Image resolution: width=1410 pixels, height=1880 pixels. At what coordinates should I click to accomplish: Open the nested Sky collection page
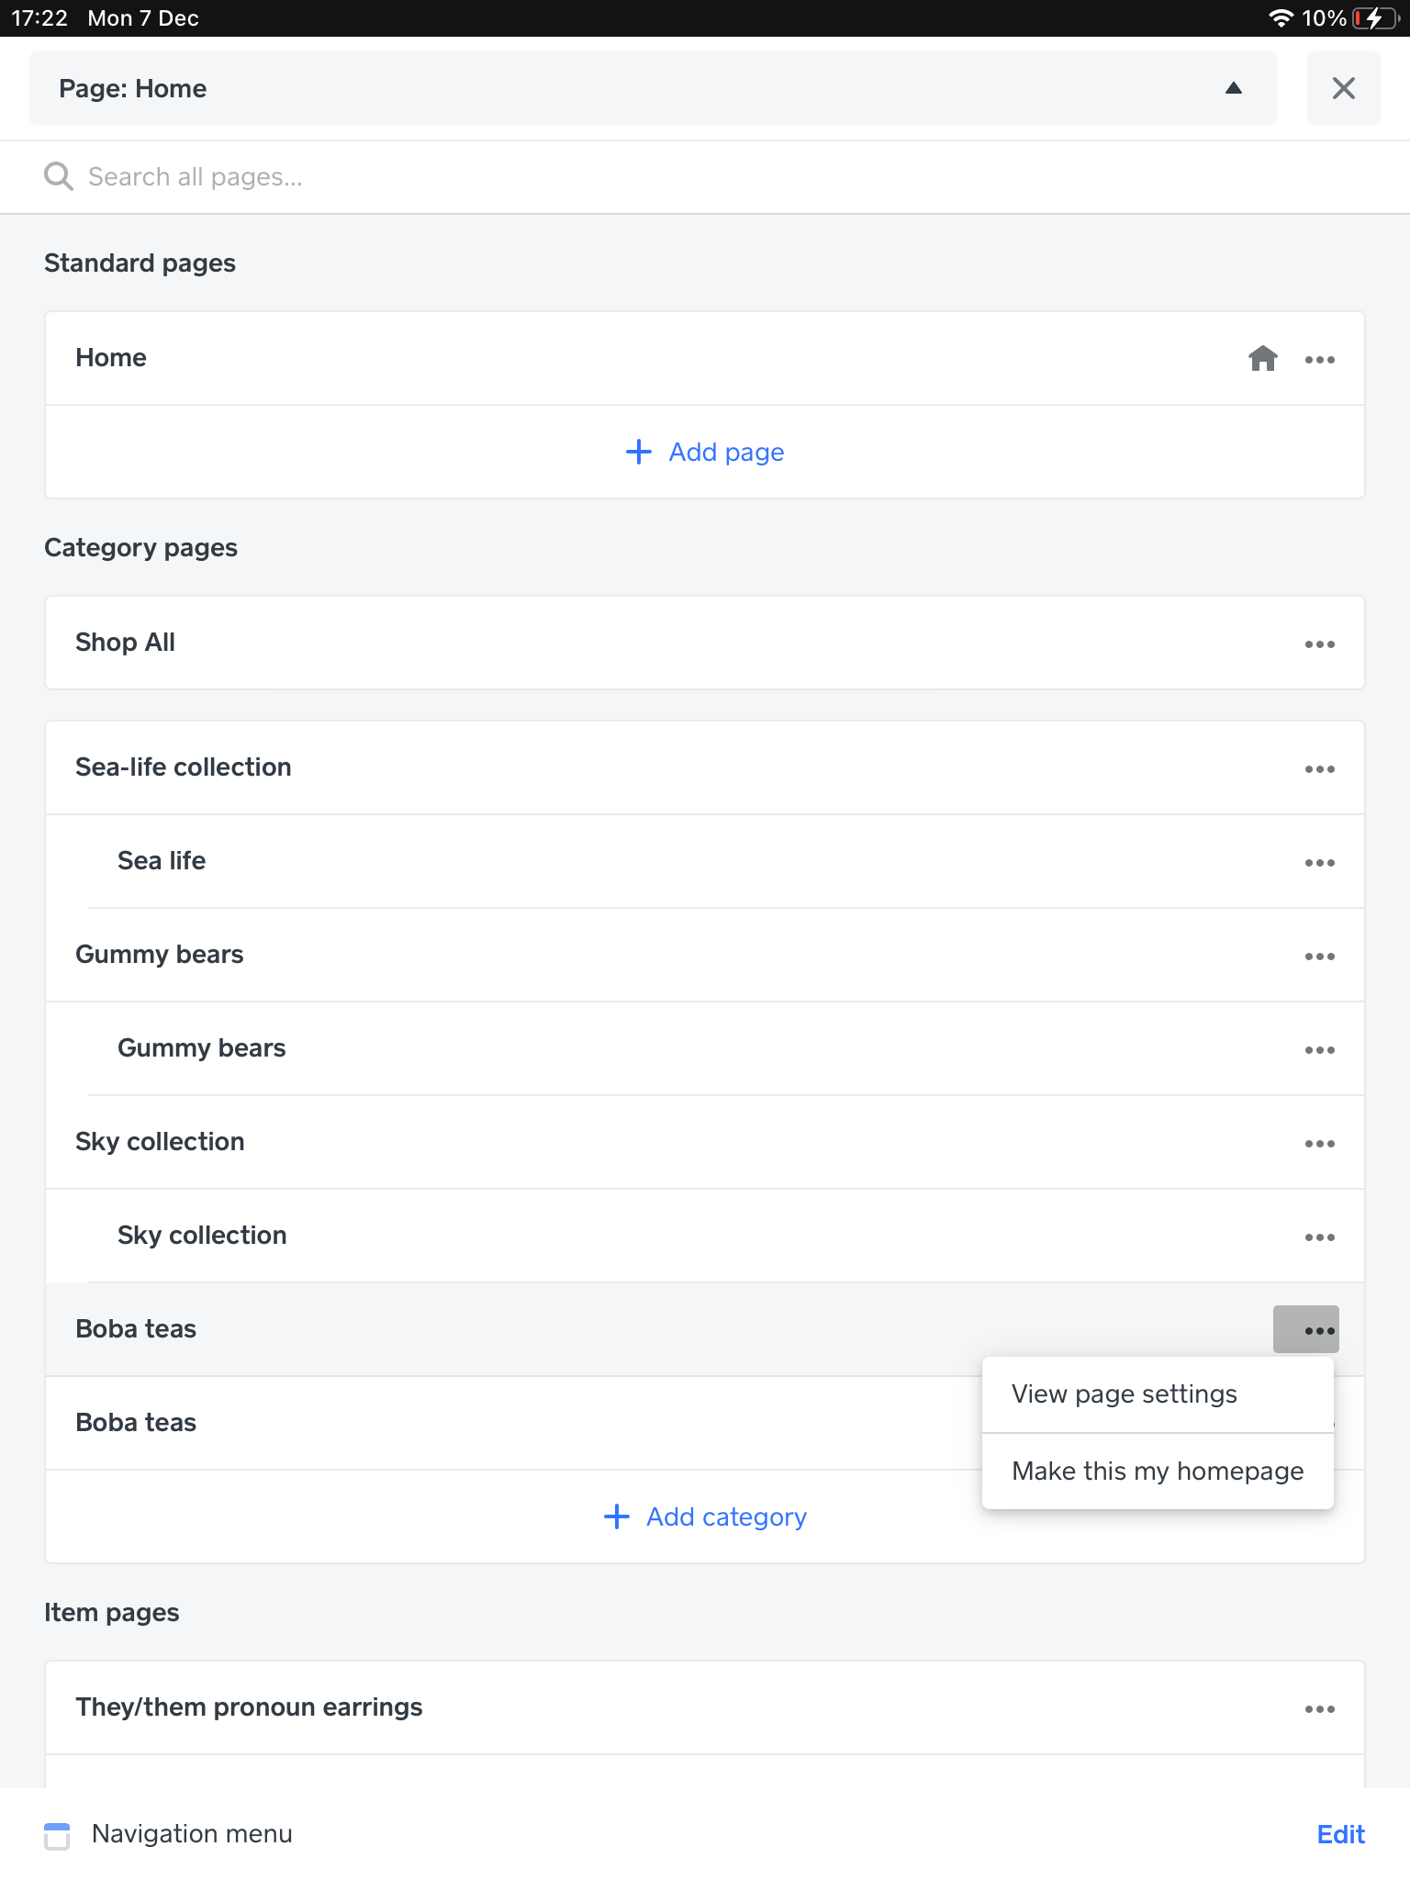click(x=202, y=1236)
